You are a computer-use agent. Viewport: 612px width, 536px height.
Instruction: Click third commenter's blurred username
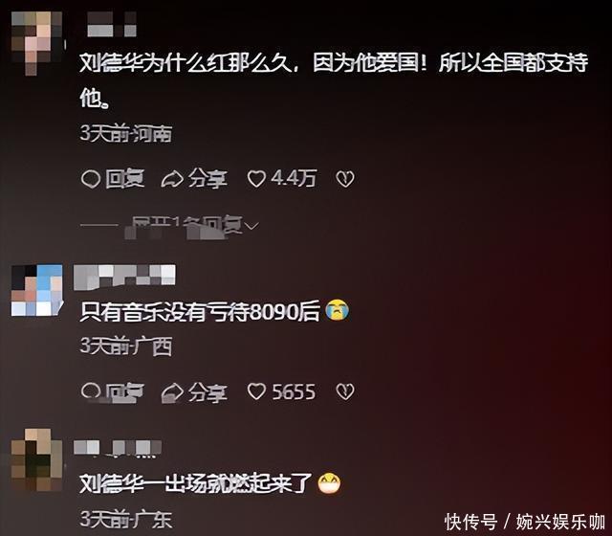point(118,448)
